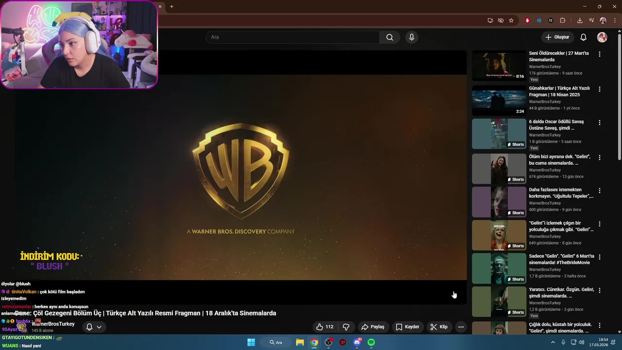Open Seni Öldürecekler video thumbnail
This screenshot has width=622, height=350.
[499, 66]
